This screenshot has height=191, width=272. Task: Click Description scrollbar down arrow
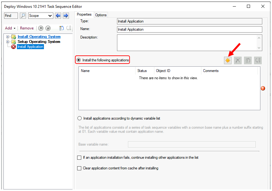[x=259, y=48]
